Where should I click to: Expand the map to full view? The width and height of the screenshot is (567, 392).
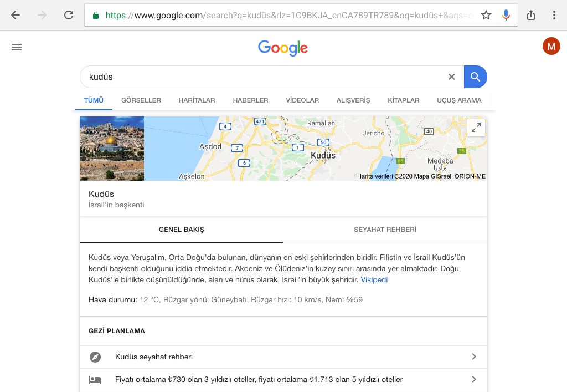point(476,128)
